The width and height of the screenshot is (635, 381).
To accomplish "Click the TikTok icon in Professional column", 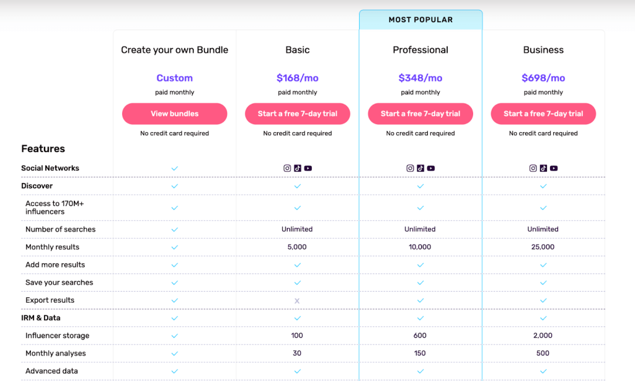I will pyautogui.click(x=420, y=168).
